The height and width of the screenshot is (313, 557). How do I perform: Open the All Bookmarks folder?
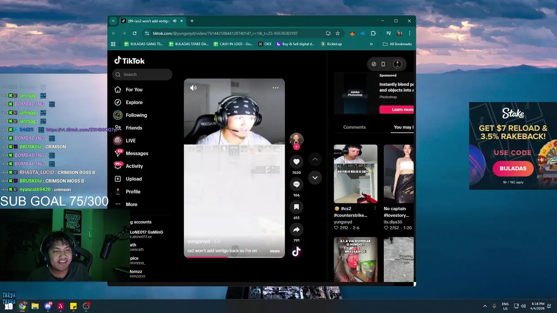397,44
